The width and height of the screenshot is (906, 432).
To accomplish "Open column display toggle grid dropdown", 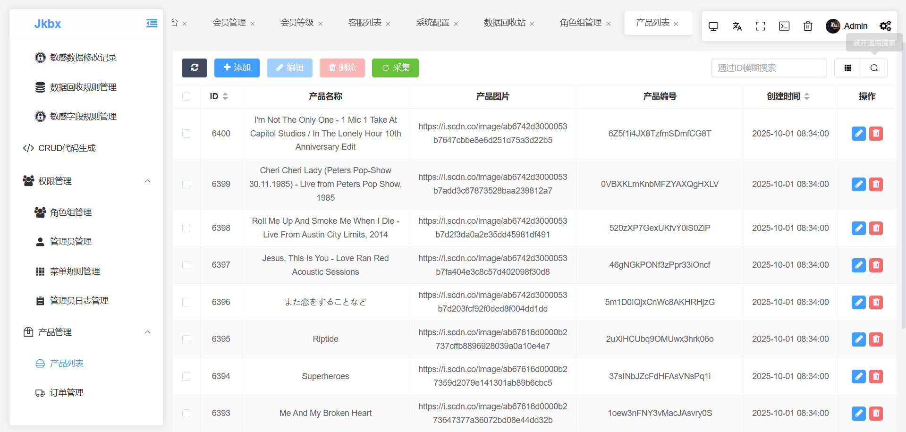I will [x=847, y=68].
